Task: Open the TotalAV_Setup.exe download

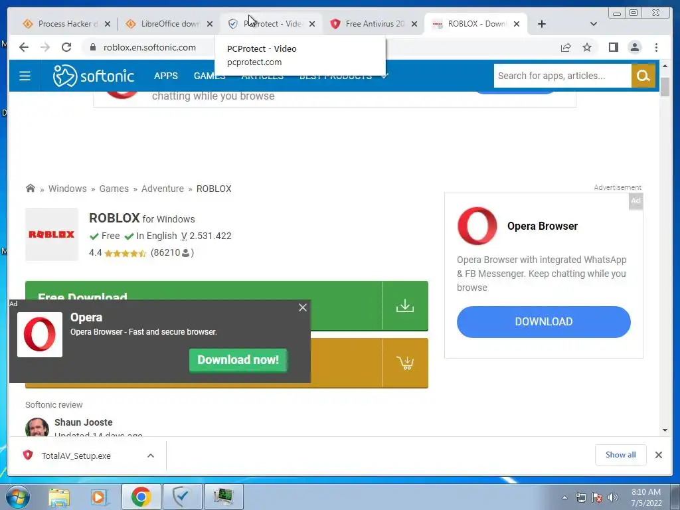Action: [x=76, y=456]
